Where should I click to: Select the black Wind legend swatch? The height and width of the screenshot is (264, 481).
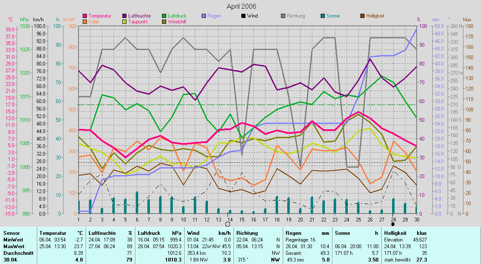coord(243,16)
